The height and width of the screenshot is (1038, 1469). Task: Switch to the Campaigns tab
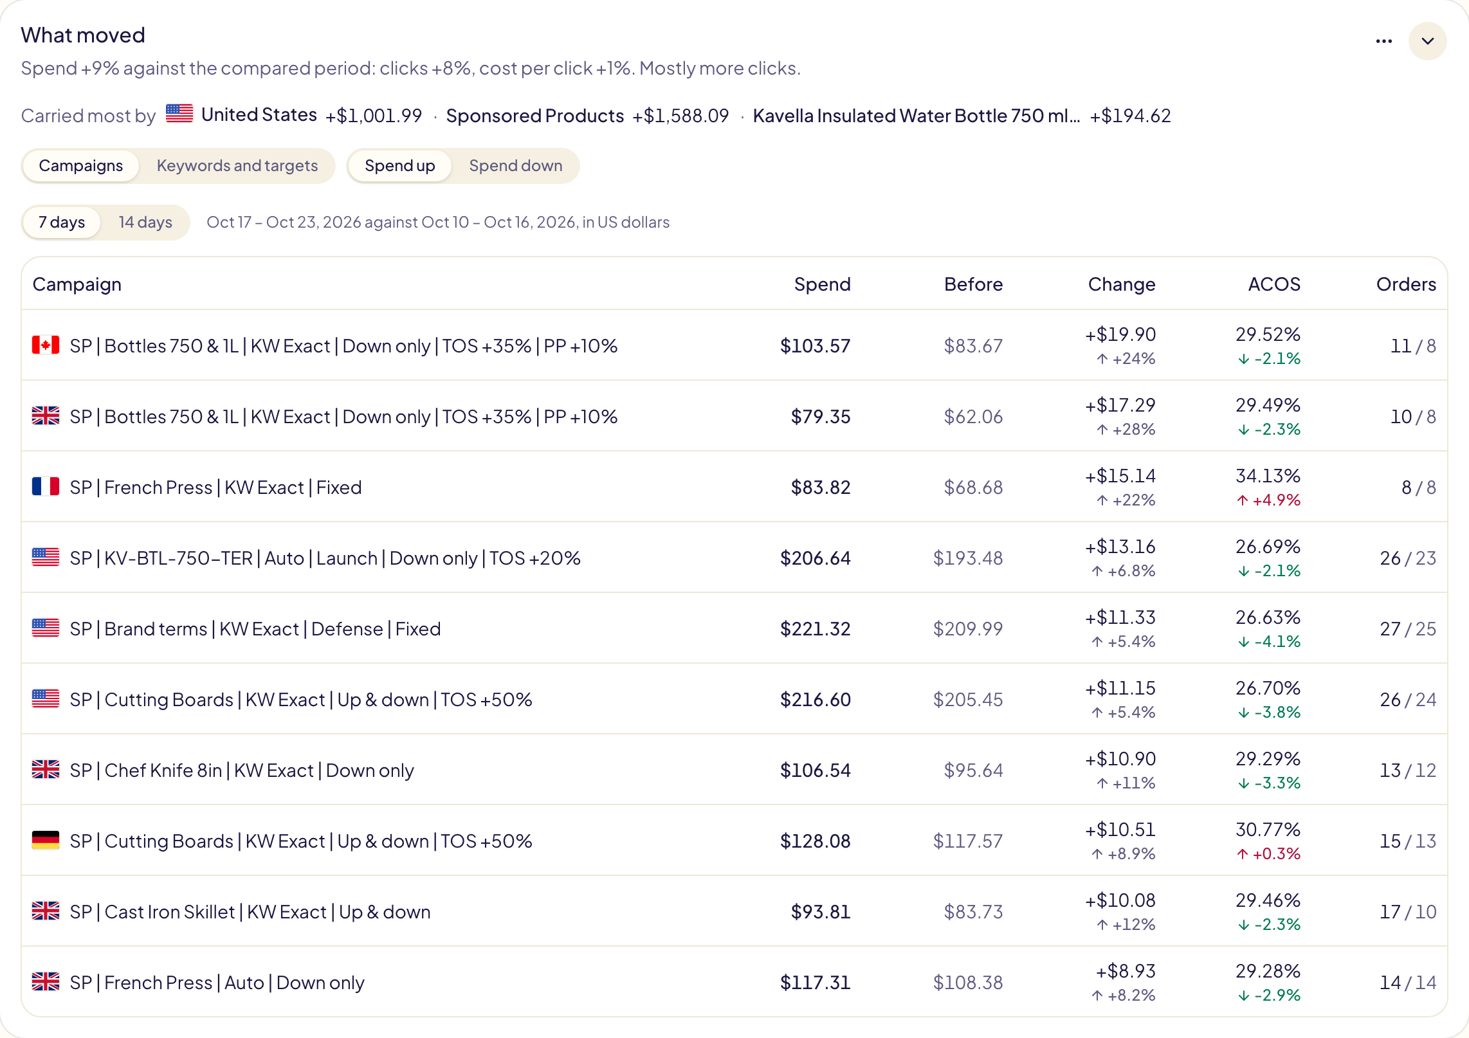click(x=81, y=166)
